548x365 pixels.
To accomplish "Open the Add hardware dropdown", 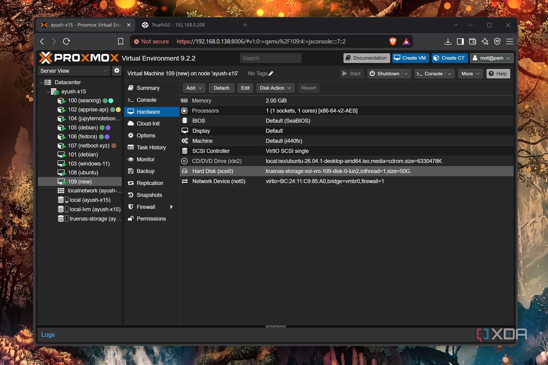I will pyautogui.click(x=194, y=88).
